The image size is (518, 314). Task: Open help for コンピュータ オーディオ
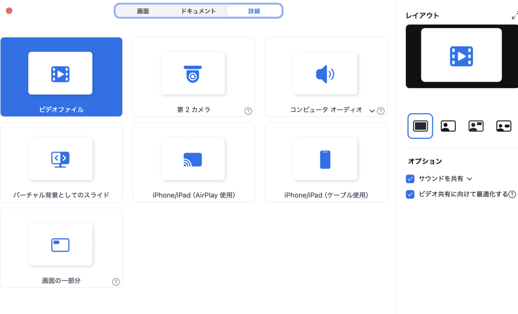tap(381, 111)
